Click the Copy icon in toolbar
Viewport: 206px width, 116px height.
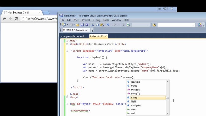click(x=97, y=25)
